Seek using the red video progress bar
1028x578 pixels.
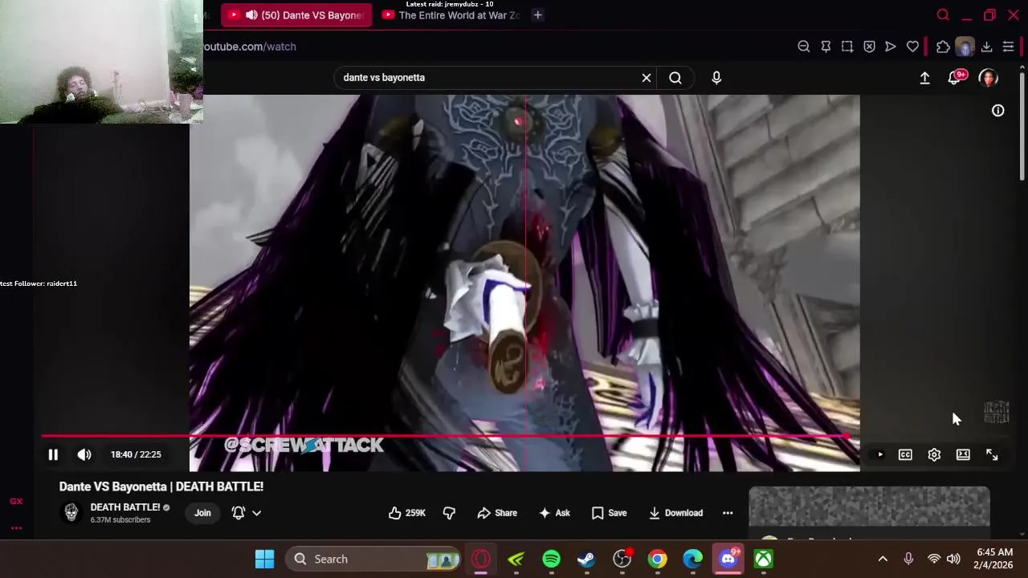click(446, 436)
